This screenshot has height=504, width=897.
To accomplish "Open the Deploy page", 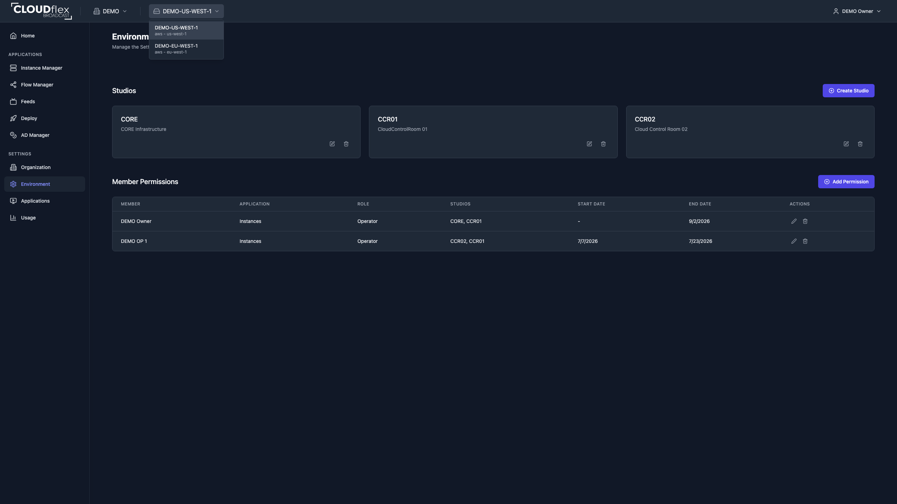I will 44,118.
